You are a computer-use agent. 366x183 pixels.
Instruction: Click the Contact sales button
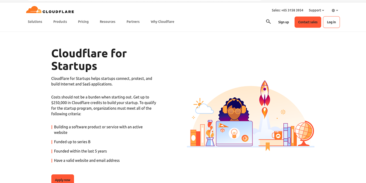point(308,22)
